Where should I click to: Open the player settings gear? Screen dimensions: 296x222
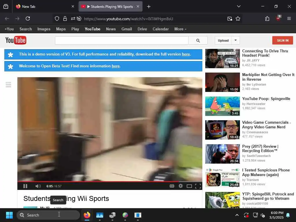point(181,186)
